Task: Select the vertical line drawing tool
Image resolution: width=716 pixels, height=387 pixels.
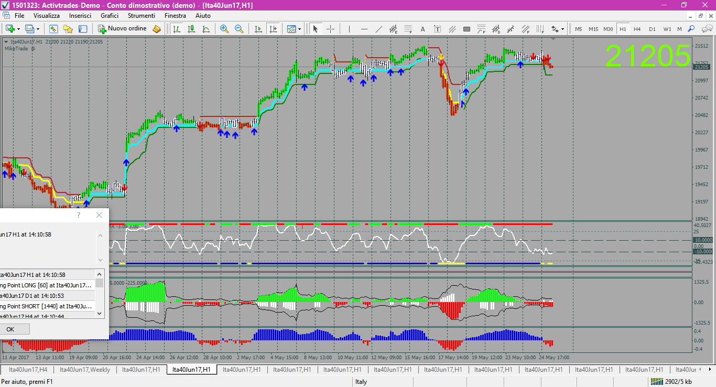Action: click(349, 29)
